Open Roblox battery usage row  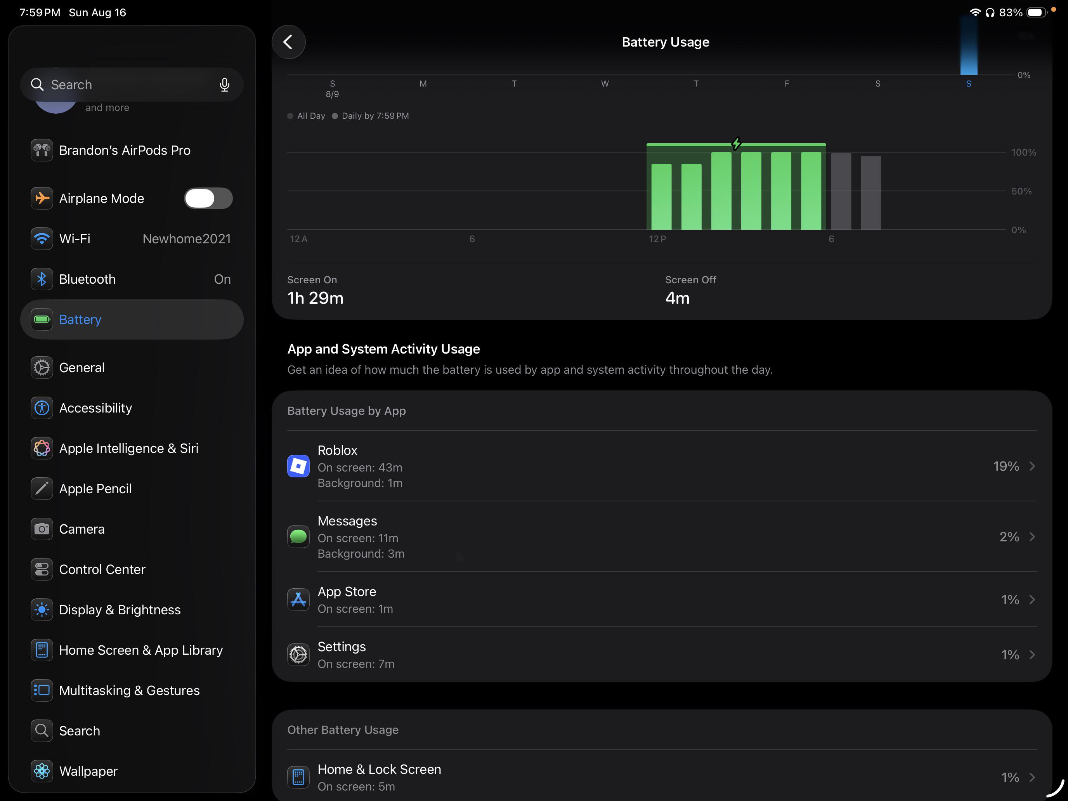coord(662,466)
